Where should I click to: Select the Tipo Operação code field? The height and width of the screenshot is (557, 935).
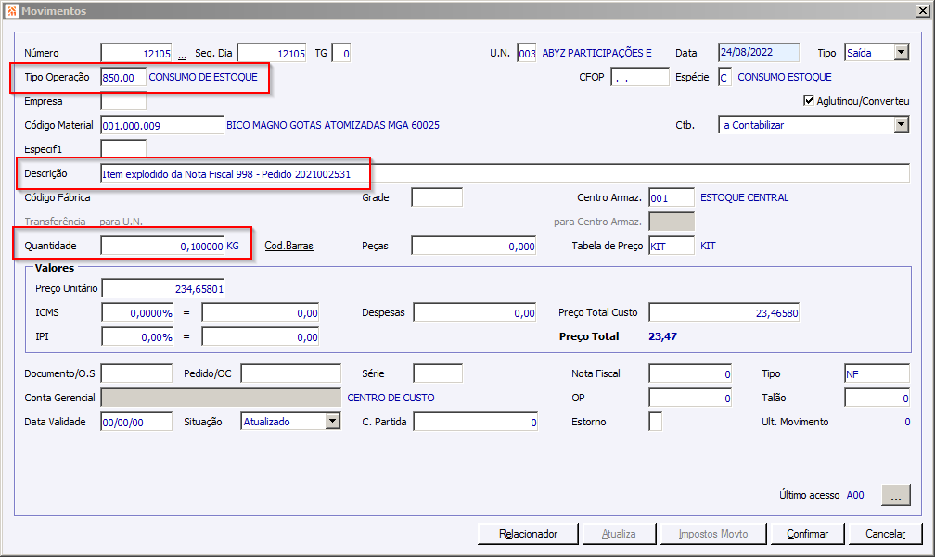click(x=123, y=77)
